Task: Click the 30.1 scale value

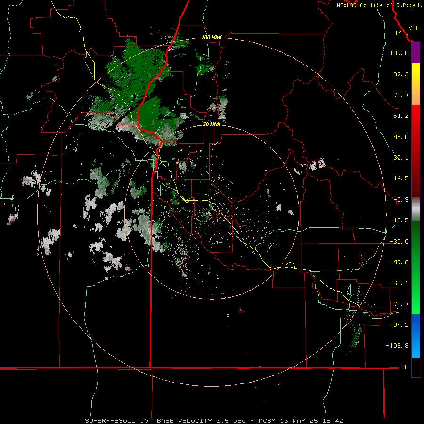Action: 401,158
